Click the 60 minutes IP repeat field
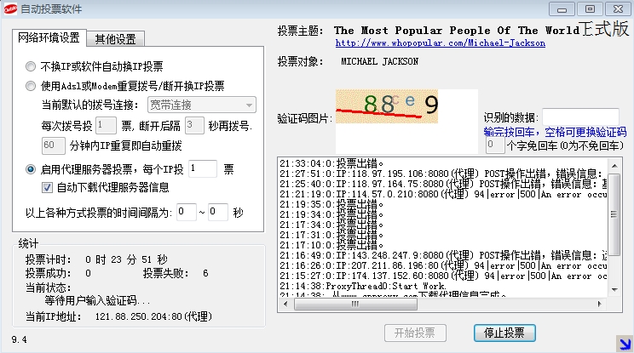This screenshot has height=353, width=634. click(x=54, y=145)
